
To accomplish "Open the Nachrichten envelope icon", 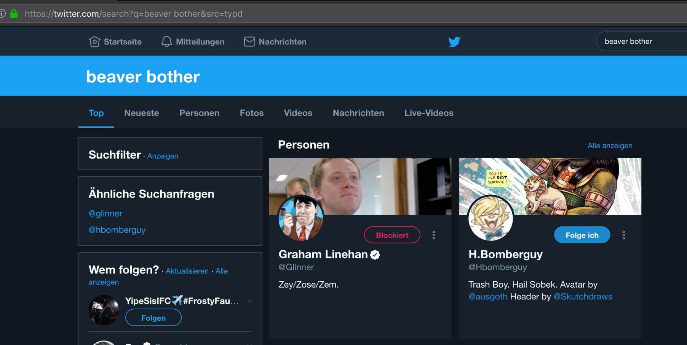I will (249, 42).
